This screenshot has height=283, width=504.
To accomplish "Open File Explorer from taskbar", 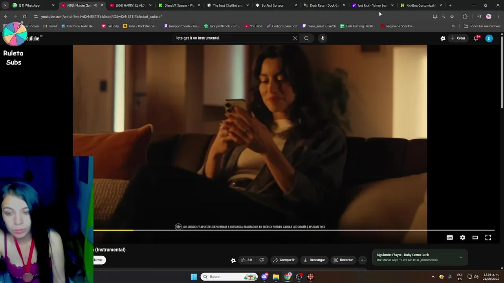I will click(276, 277).
